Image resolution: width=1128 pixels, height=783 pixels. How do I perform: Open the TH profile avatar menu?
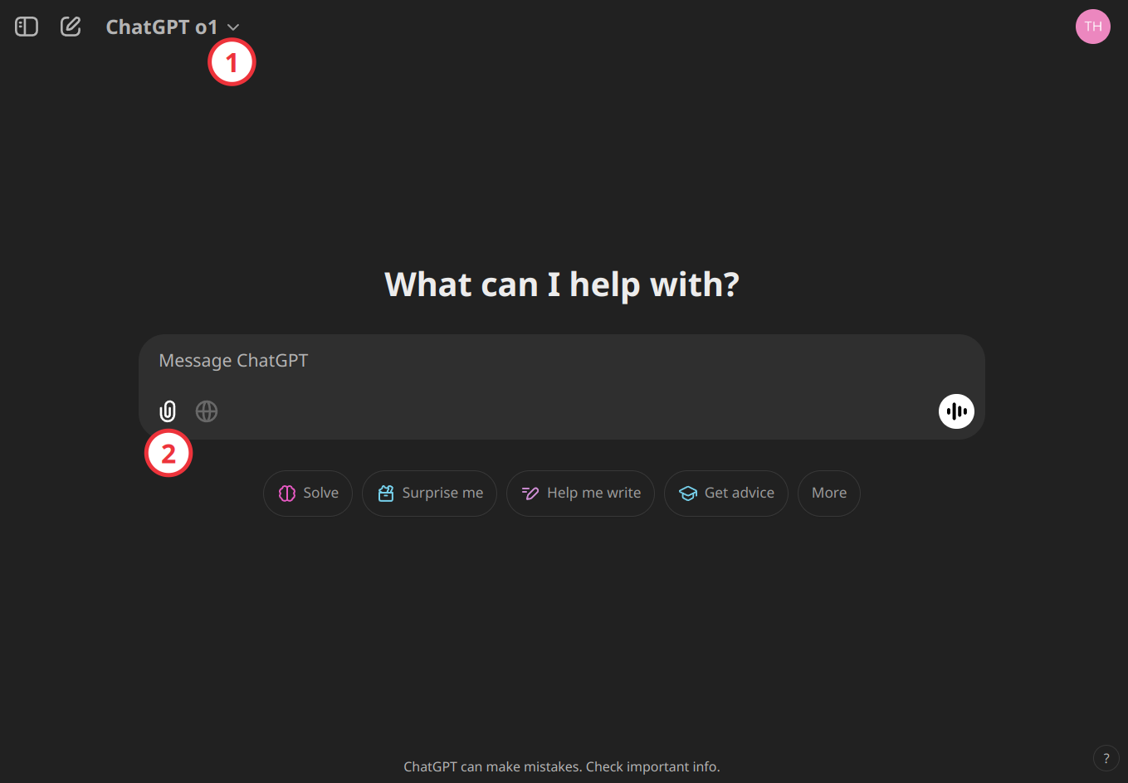1092,27
